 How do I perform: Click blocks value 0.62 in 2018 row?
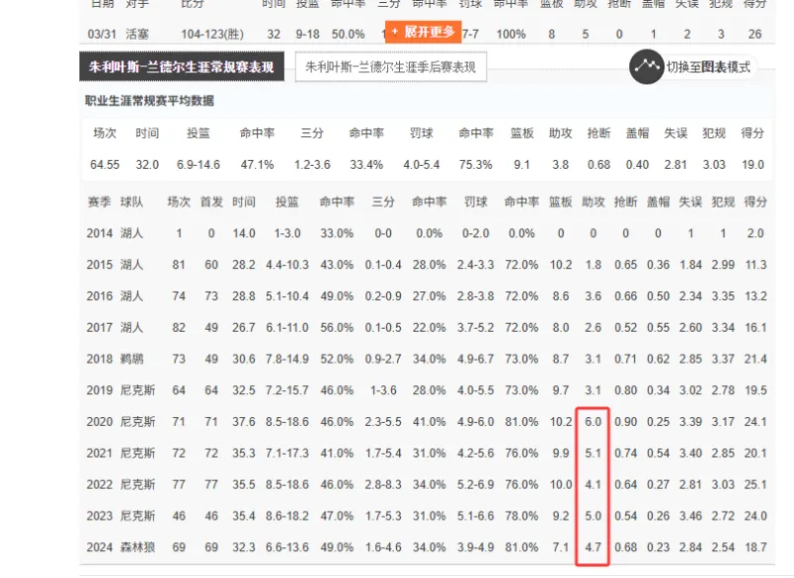tap(658, 360)
